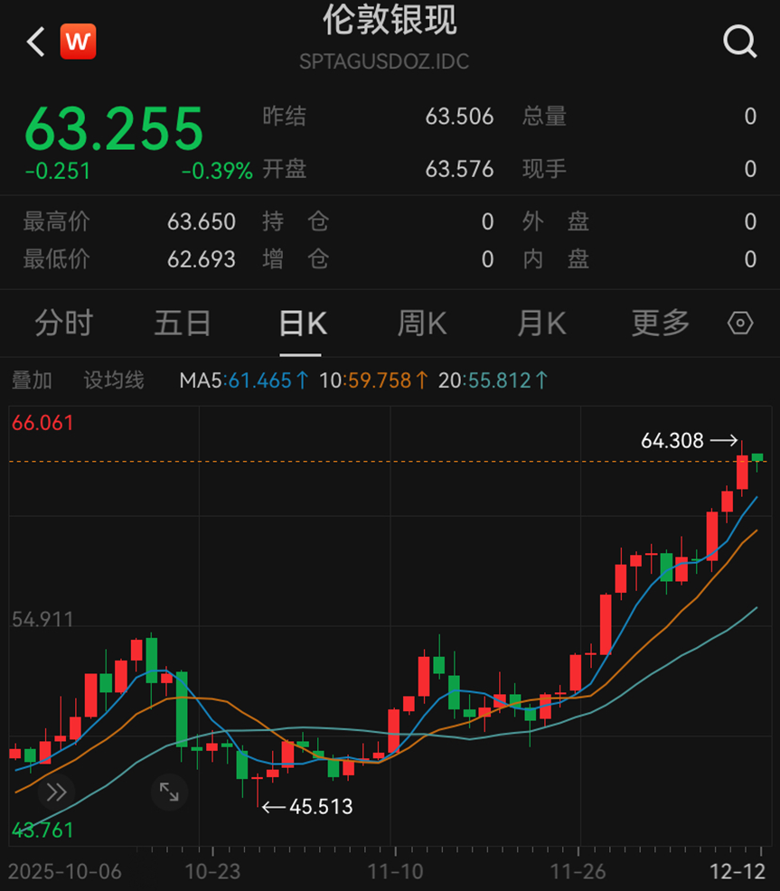Switch to the 分时 intraday tab
The height and width of the screenshot is (891, 780).
click(x=63, y=323)
